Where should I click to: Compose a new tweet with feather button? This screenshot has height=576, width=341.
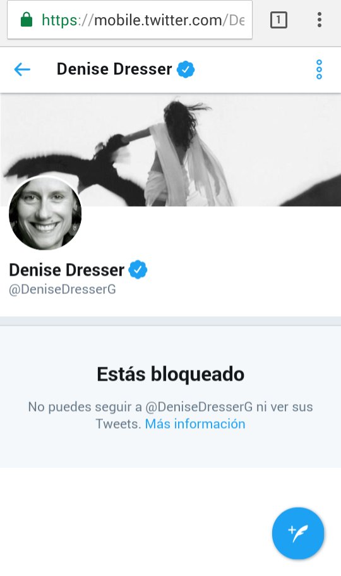coord(298,533)
